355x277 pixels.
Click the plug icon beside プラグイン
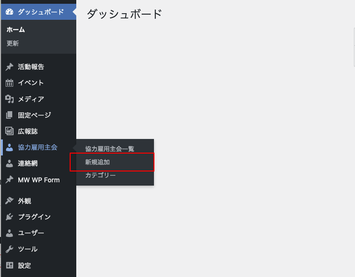9,217
